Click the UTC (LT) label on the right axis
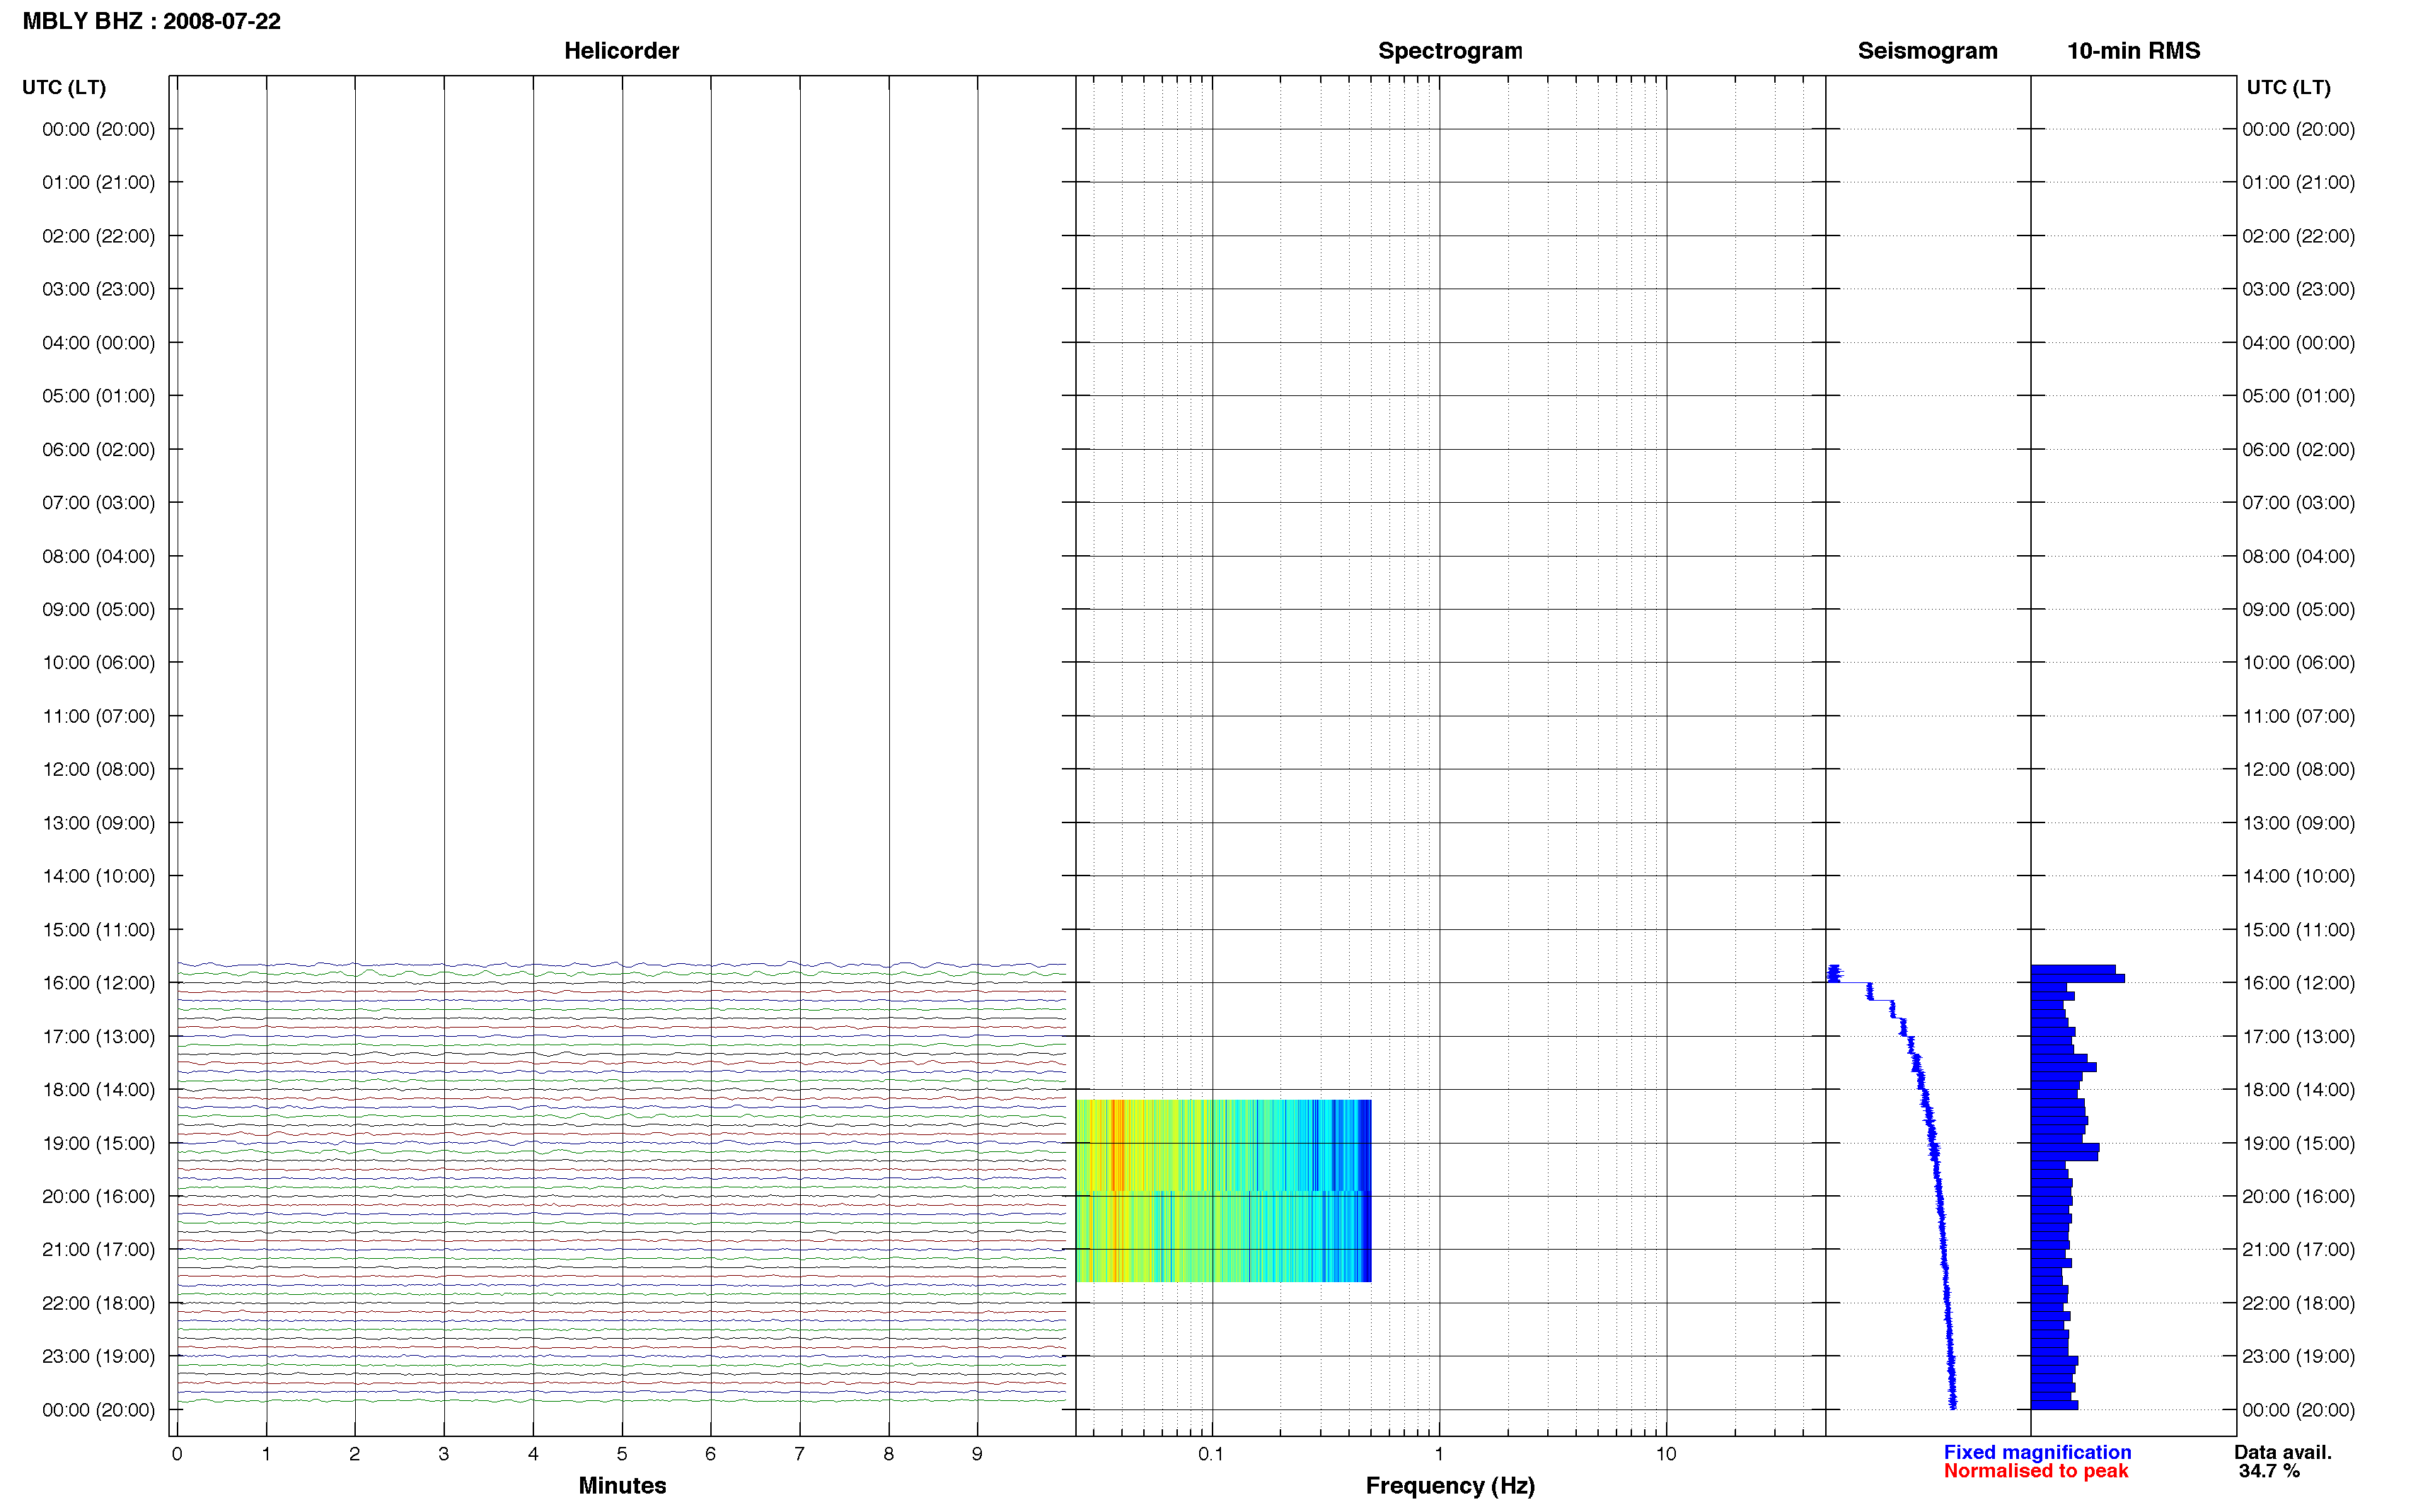Screen dimensions: 2418x1512 pos(2288,87)
